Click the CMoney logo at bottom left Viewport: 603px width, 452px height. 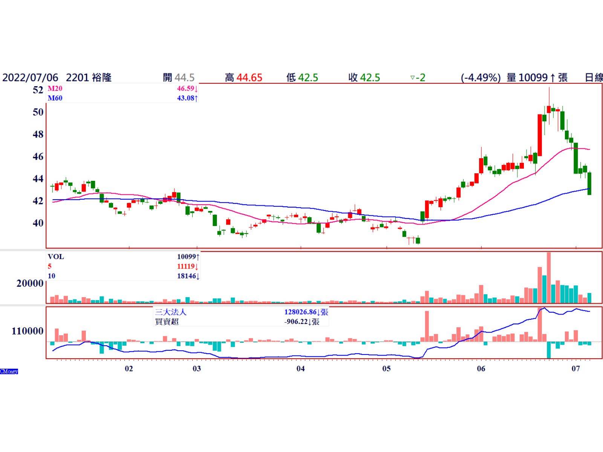9,371
